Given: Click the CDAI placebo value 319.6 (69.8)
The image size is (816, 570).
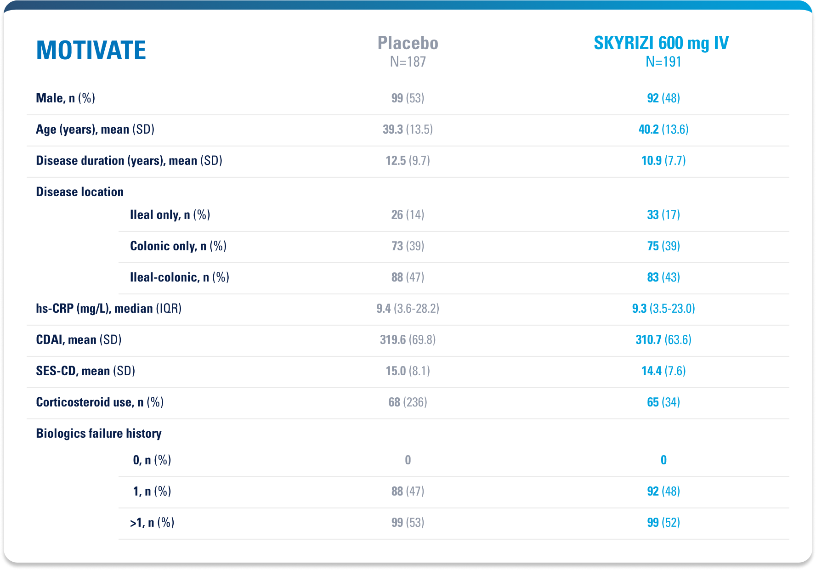Looking at the screenshot, I should click(408, 340).
